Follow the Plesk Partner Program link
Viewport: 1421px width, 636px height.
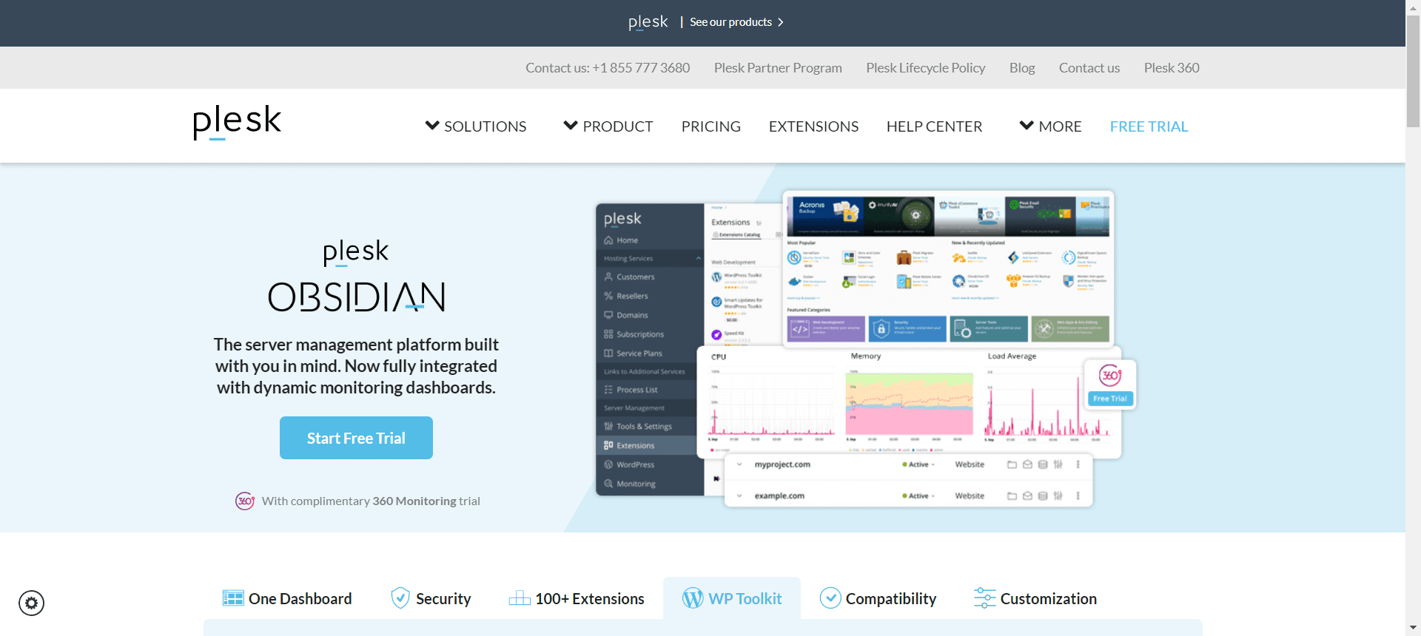pyautogui.click(x=778, y=68)
